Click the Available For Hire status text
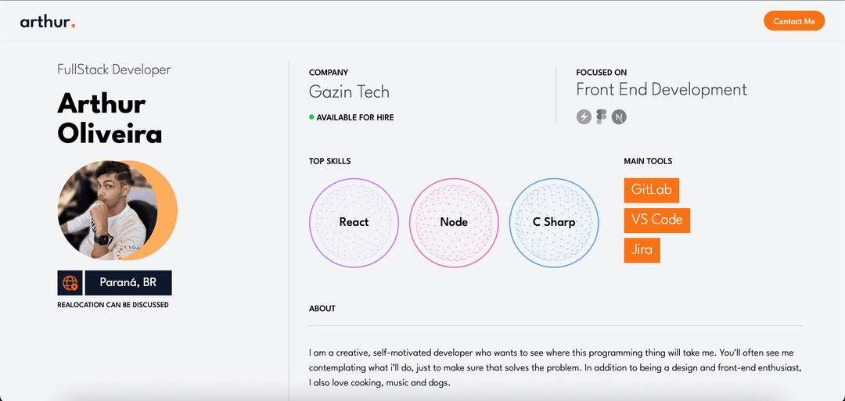This screenshot has height=401, width=845. pyautogui.click(x=355, y=117)
